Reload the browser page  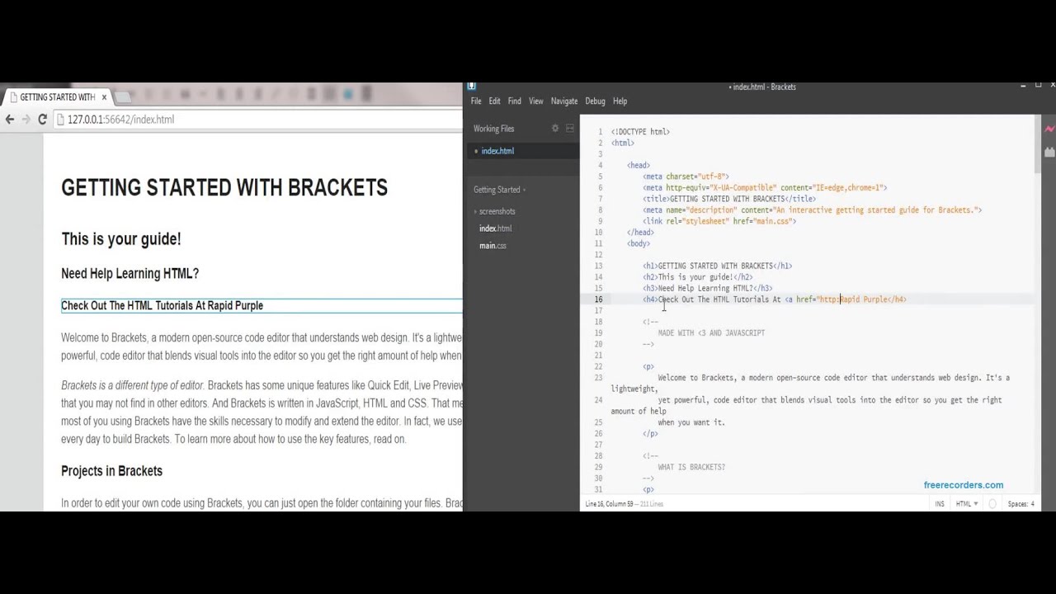(42, 120)
